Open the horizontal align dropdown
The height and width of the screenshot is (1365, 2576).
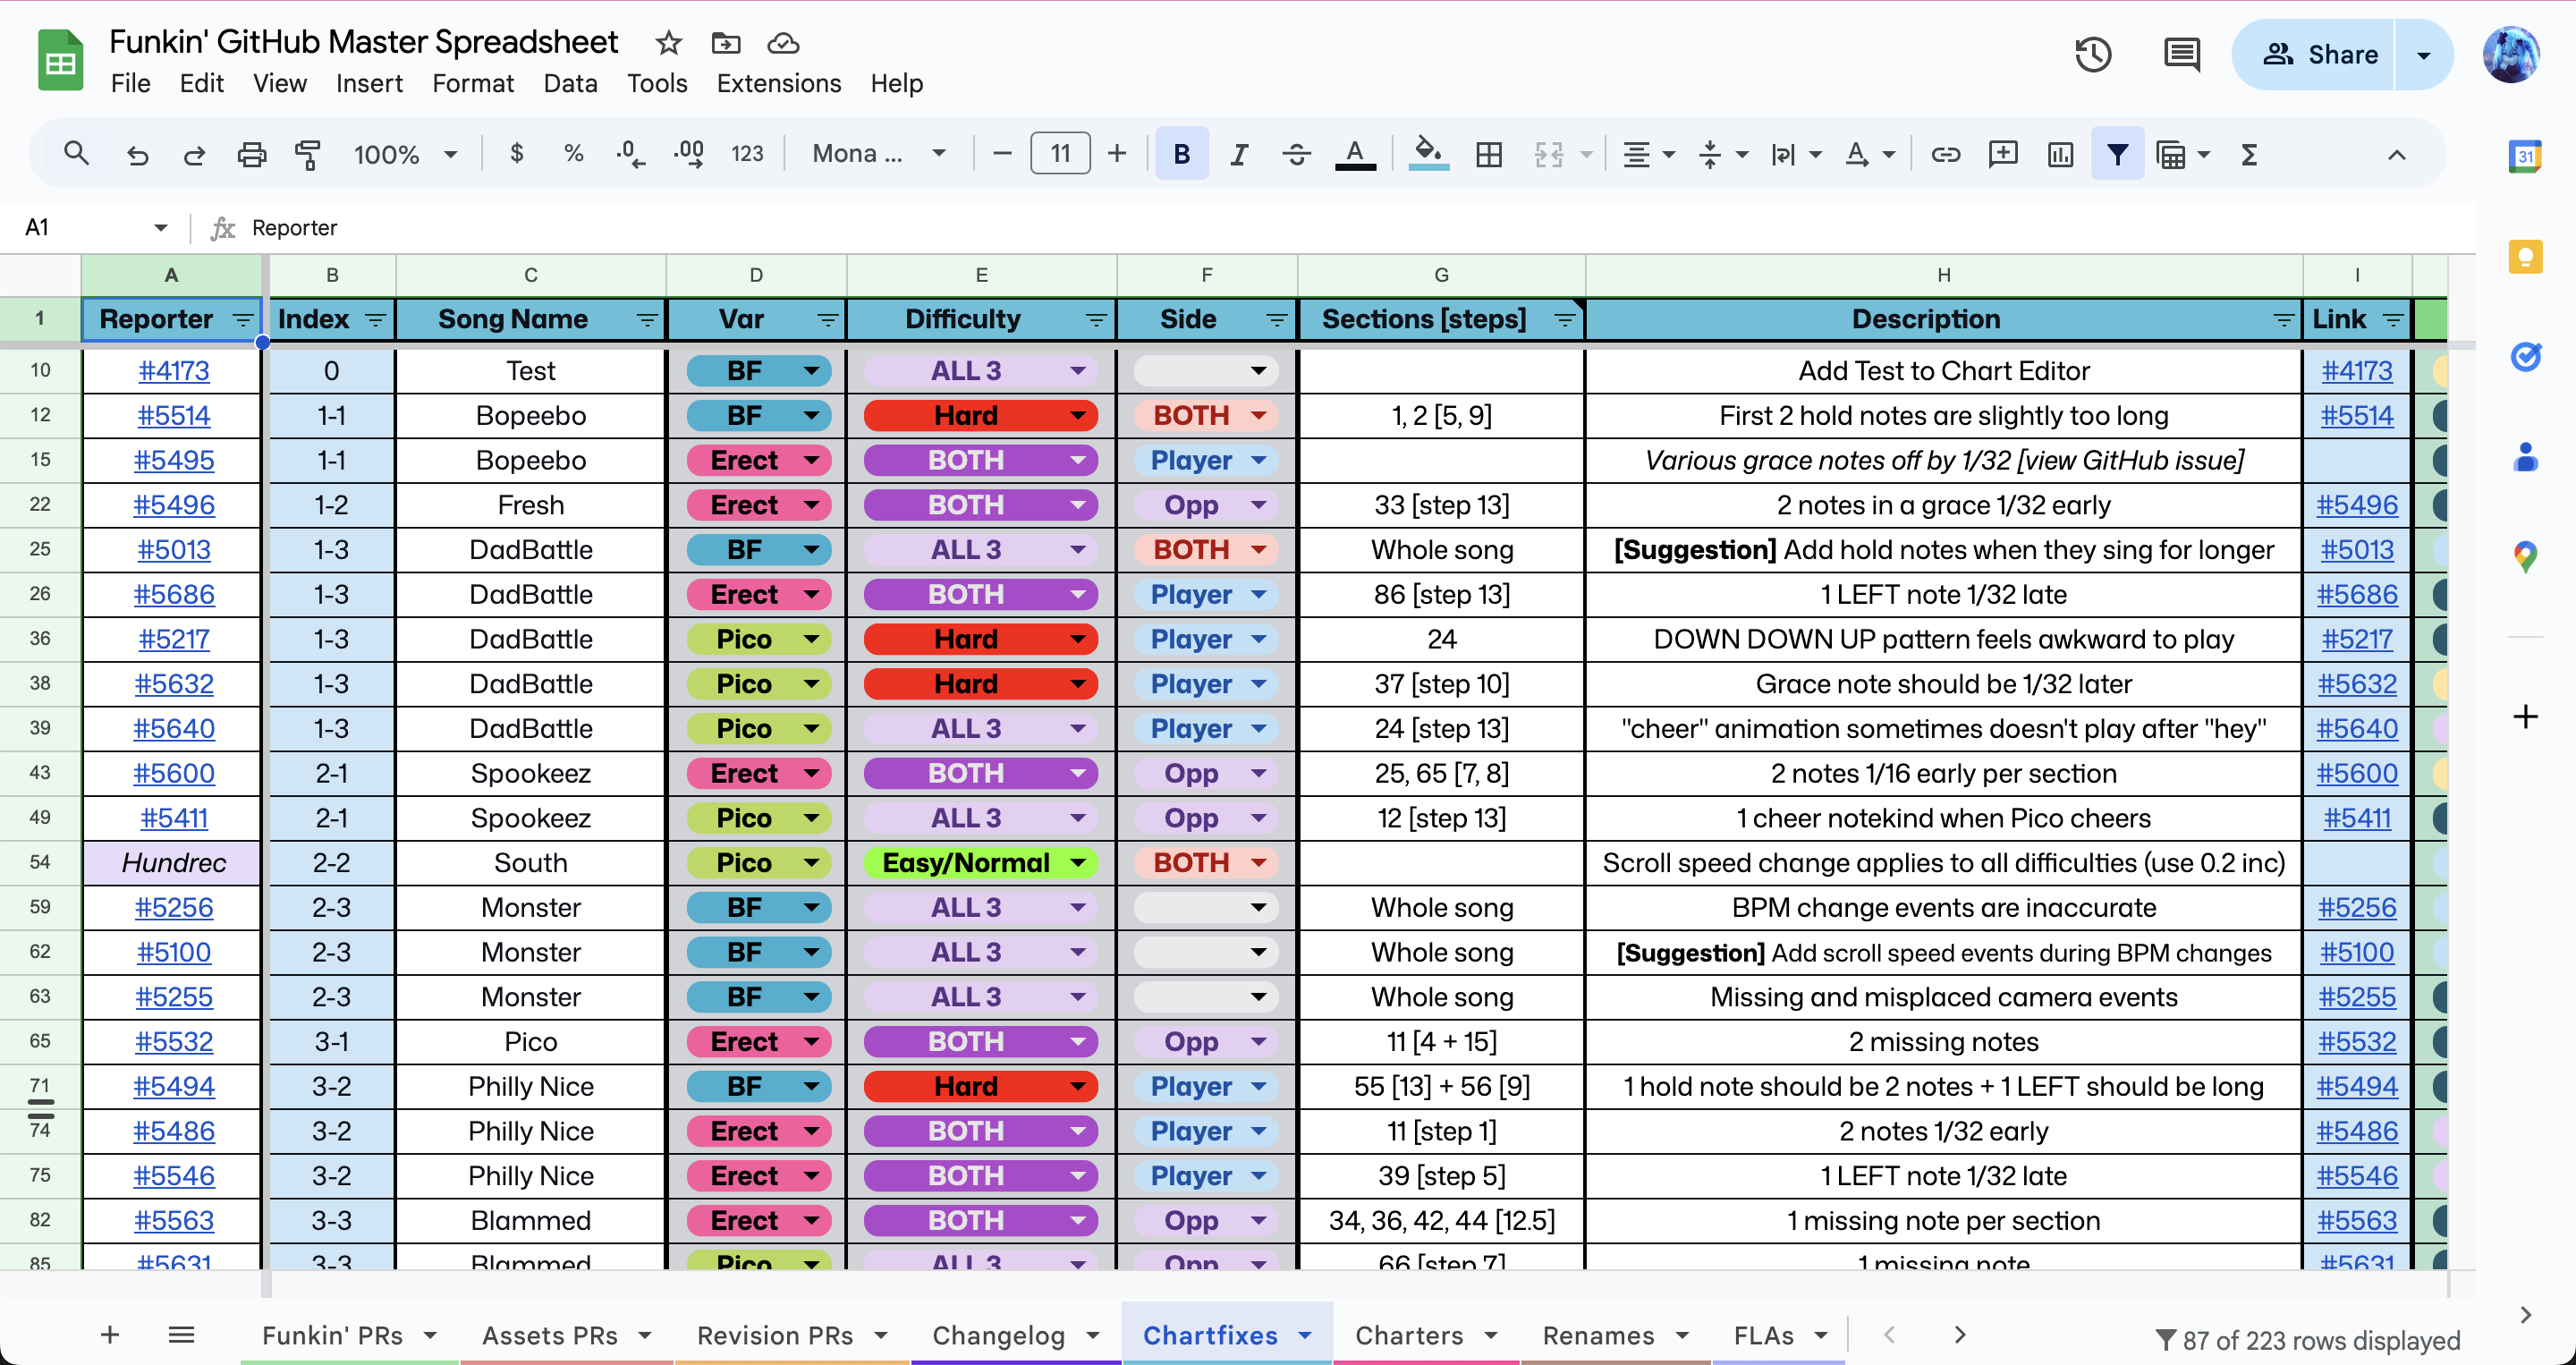coord(1647,154)
